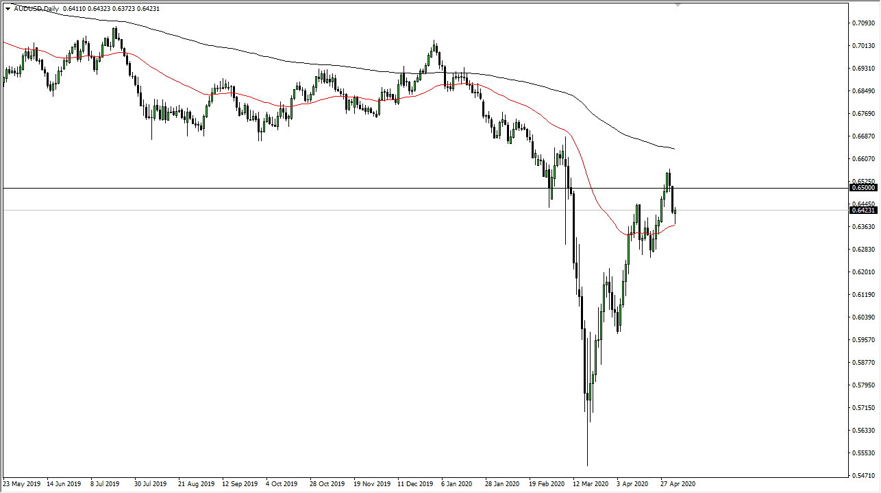Click the 0.63630 price scale label
Viewport: 881px width, 493px height.
[863, 227]
